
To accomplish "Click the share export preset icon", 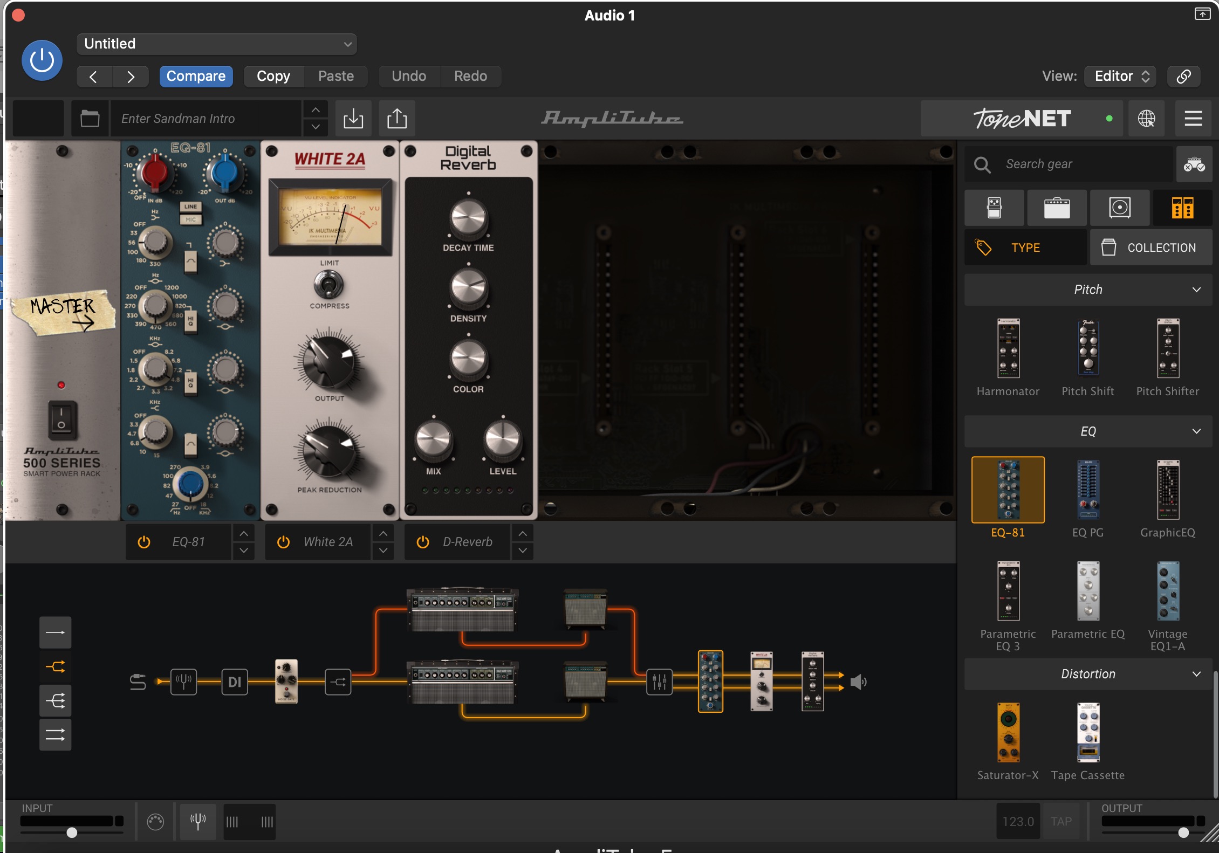I will pos(397,119).
